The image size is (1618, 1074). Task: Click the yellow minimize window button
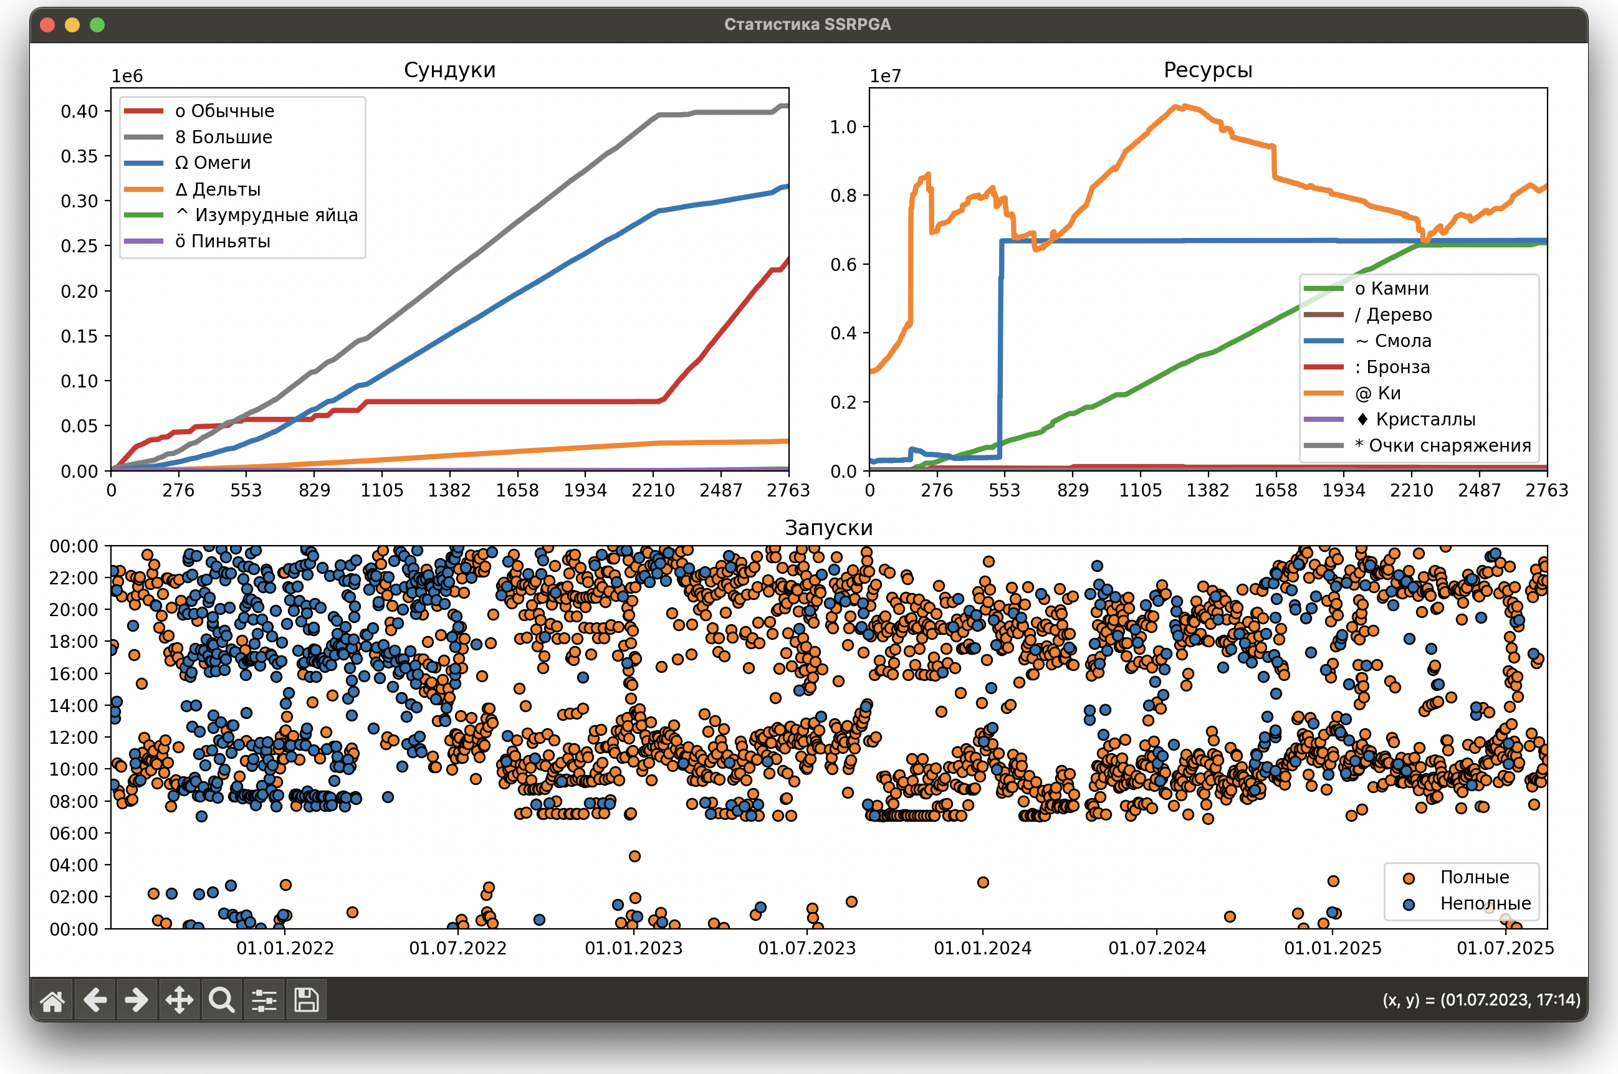(x=72, y=25)
